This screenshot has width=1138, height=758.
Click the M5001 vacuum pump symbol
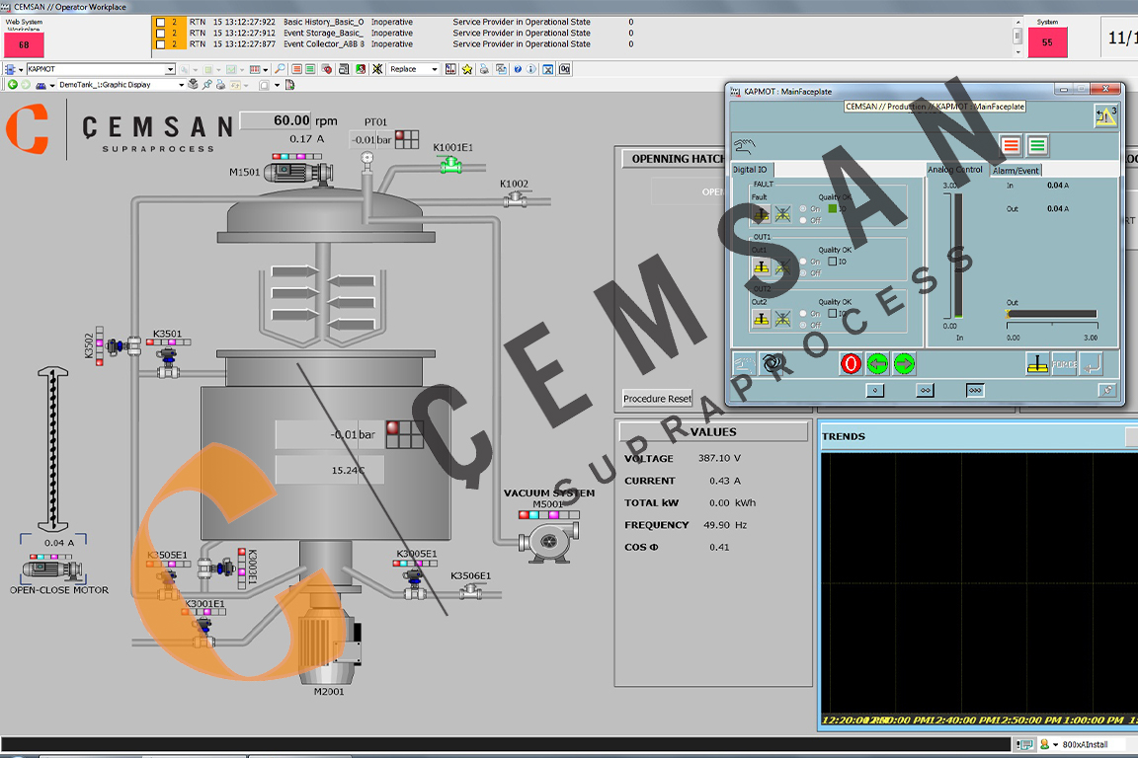click(x=549, y=542)
